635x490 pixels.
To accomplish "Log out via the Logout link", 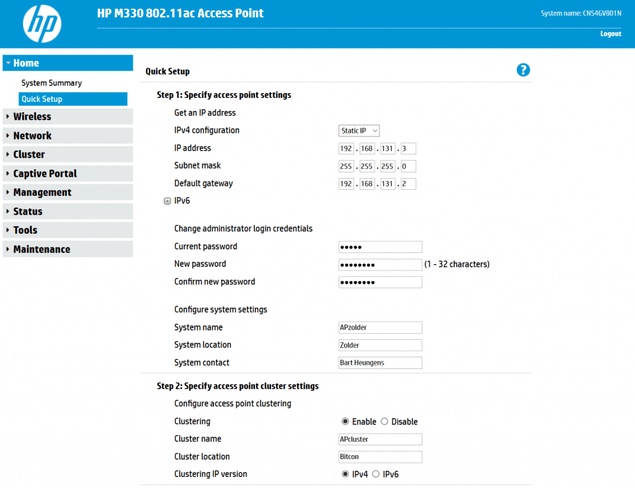I will (611, 34).
